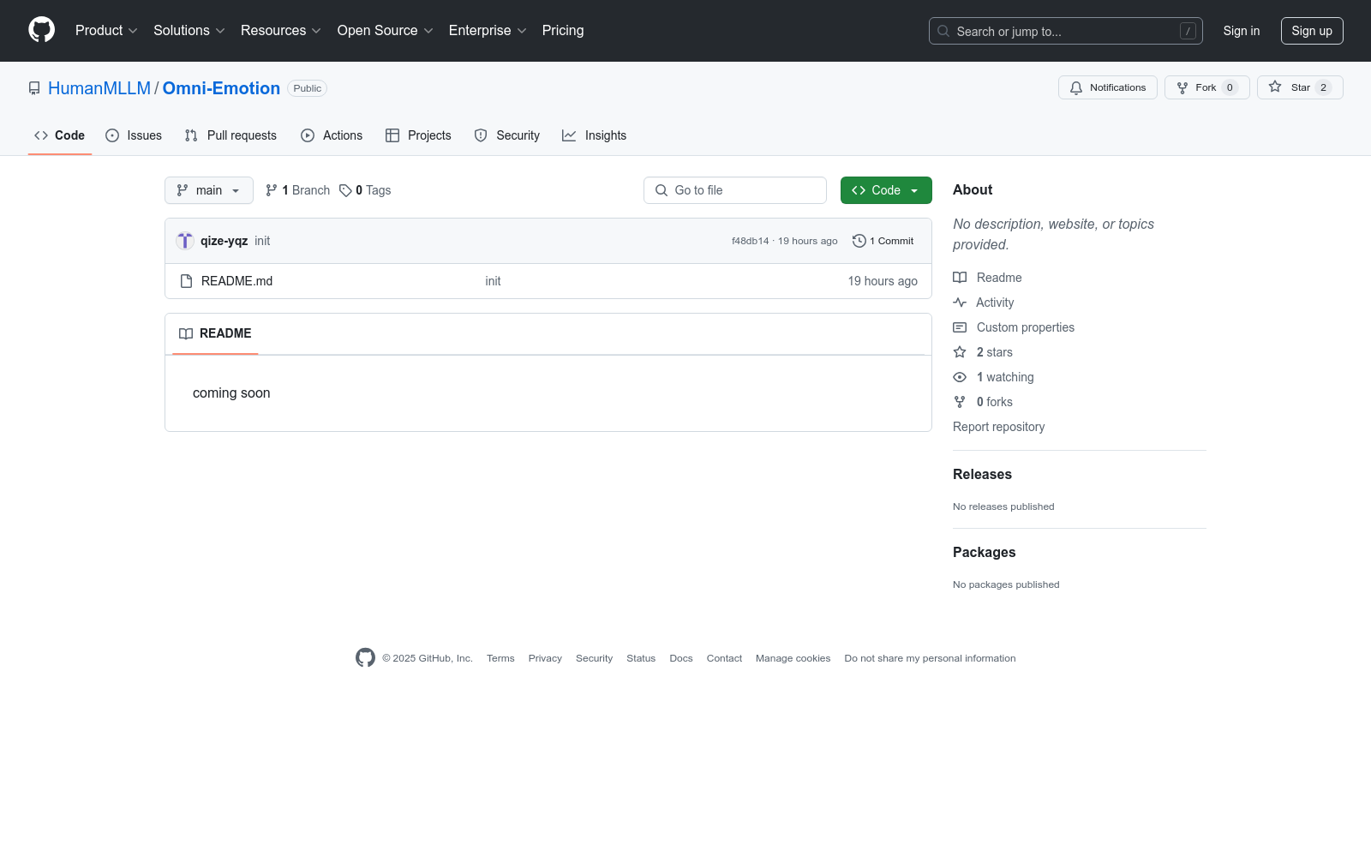Go to the Security tab

507,135
